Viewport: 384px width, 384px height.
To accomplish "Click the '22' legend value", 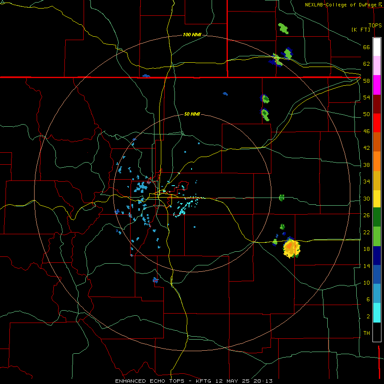I will click(367, 232).
